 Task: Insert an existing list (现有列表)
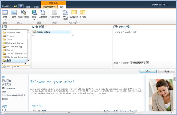[x=74, y=14]
